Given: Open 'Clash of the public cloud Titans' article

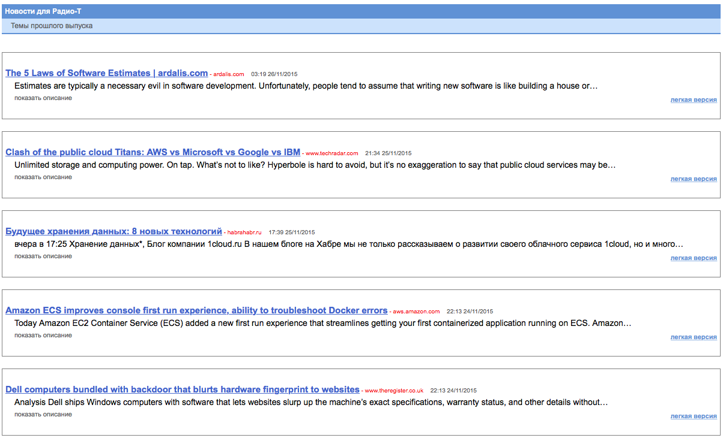Looking at the screenshot, I should [153, 152].
